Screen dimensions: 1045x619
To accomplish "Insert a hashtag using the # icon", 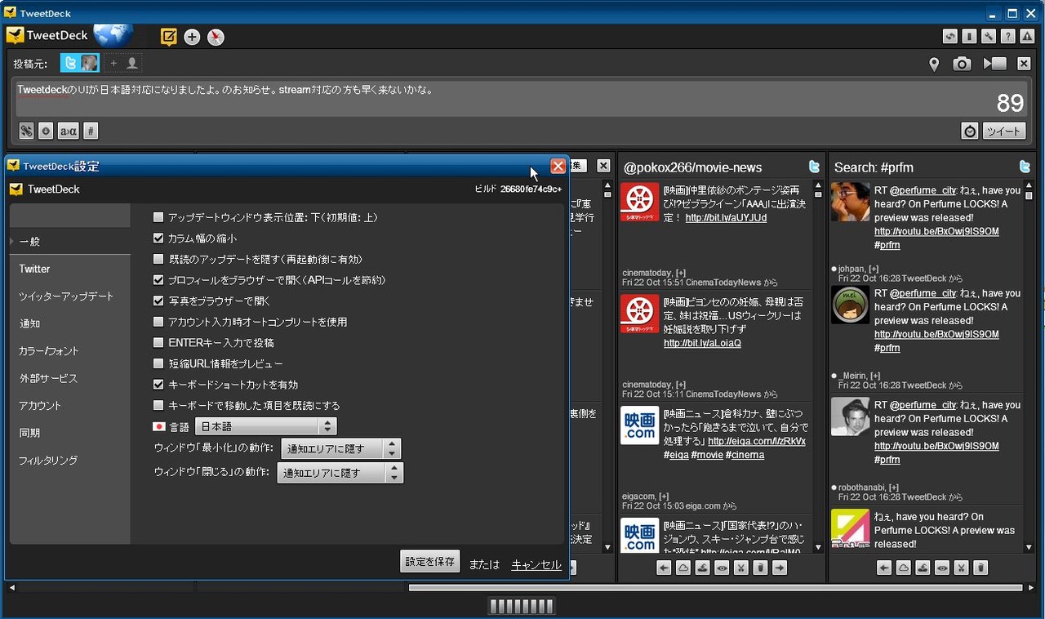I will 90,131.
